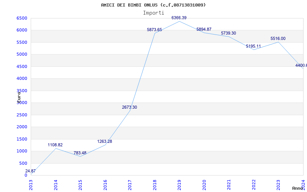Click the 2018 x-axis year label
Image resolution: width=307 pixels, height=192 pixels.
click(x=155, y=185)
